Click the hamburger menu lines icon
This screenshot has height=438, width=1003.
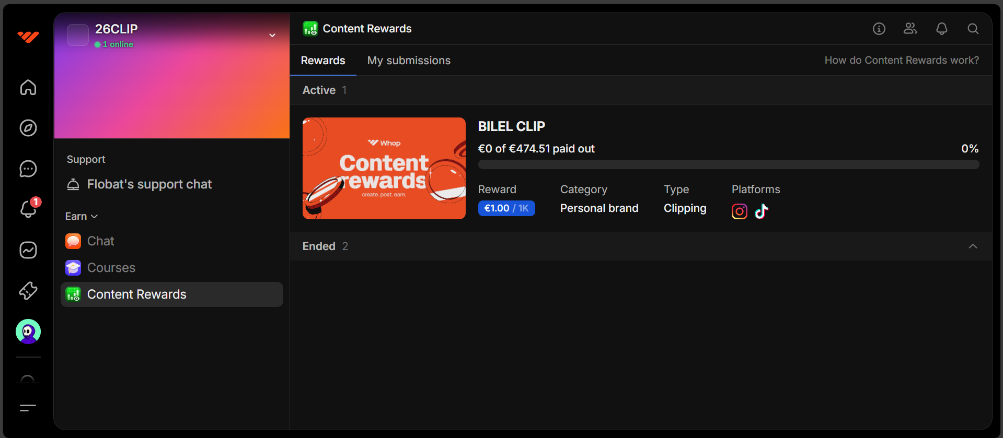pyautogui.click(x=28, y=408)
